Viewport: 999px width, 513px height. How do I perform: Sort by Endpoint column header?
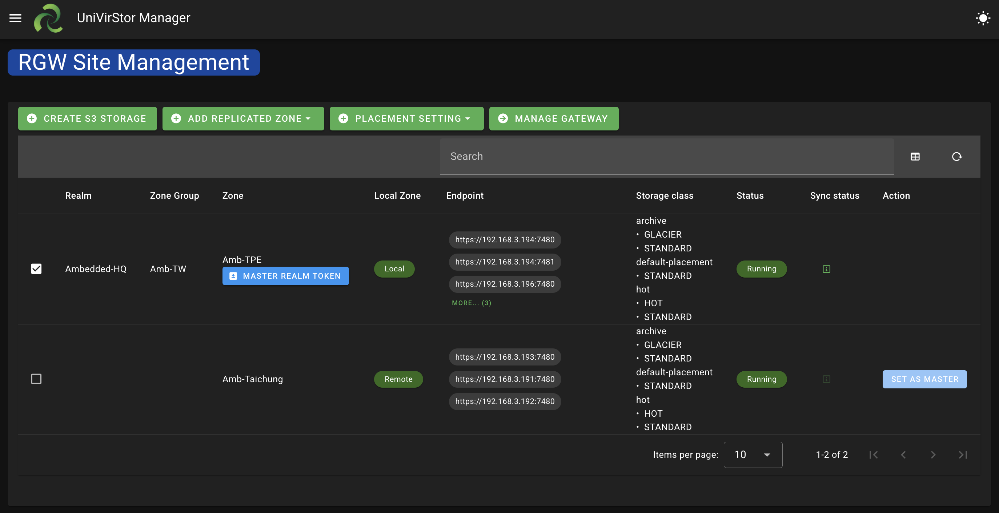coord(465,196)
